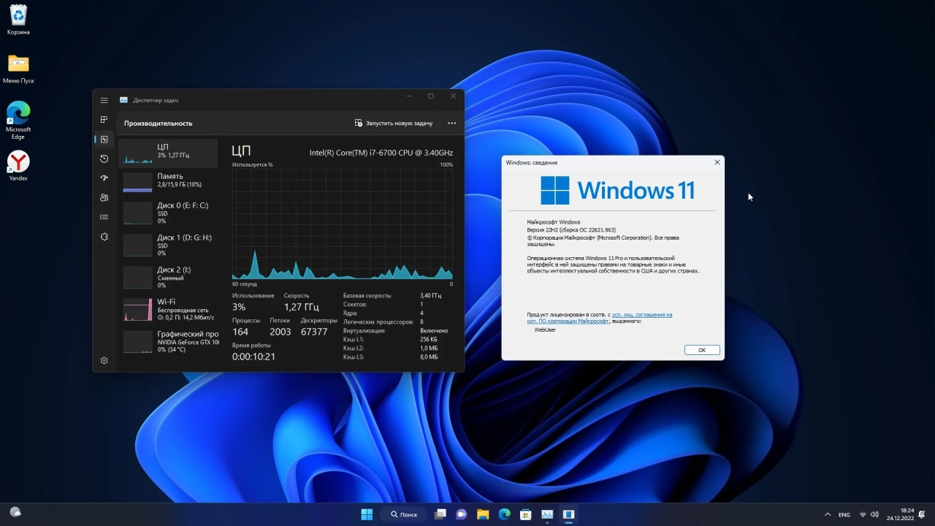Click the process count value 164
This screenshot has width=935, height=526.
coord(240,332)
